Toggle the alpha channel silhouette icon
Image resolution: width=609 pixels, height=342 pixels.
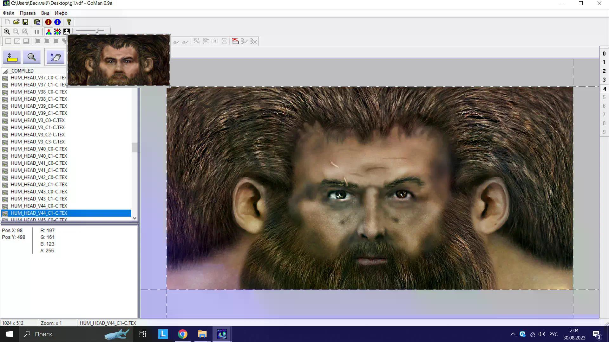(x=66, y=32)
